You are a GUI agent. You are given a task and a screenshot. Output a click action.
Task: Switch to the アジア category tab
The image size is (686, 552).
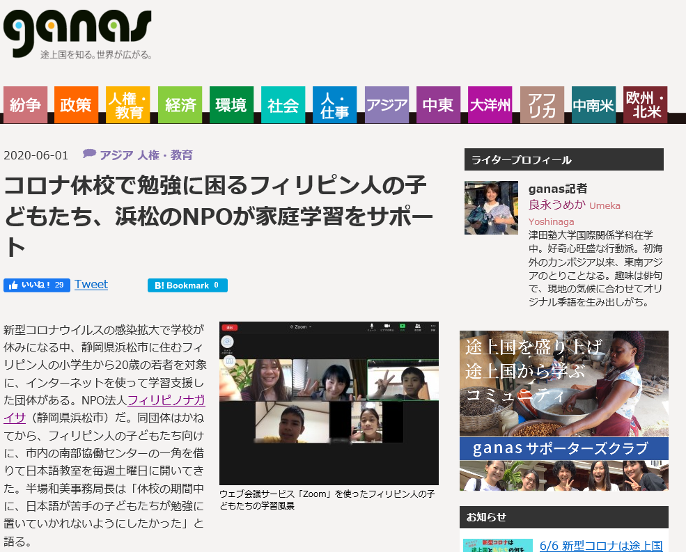[387, 105]
